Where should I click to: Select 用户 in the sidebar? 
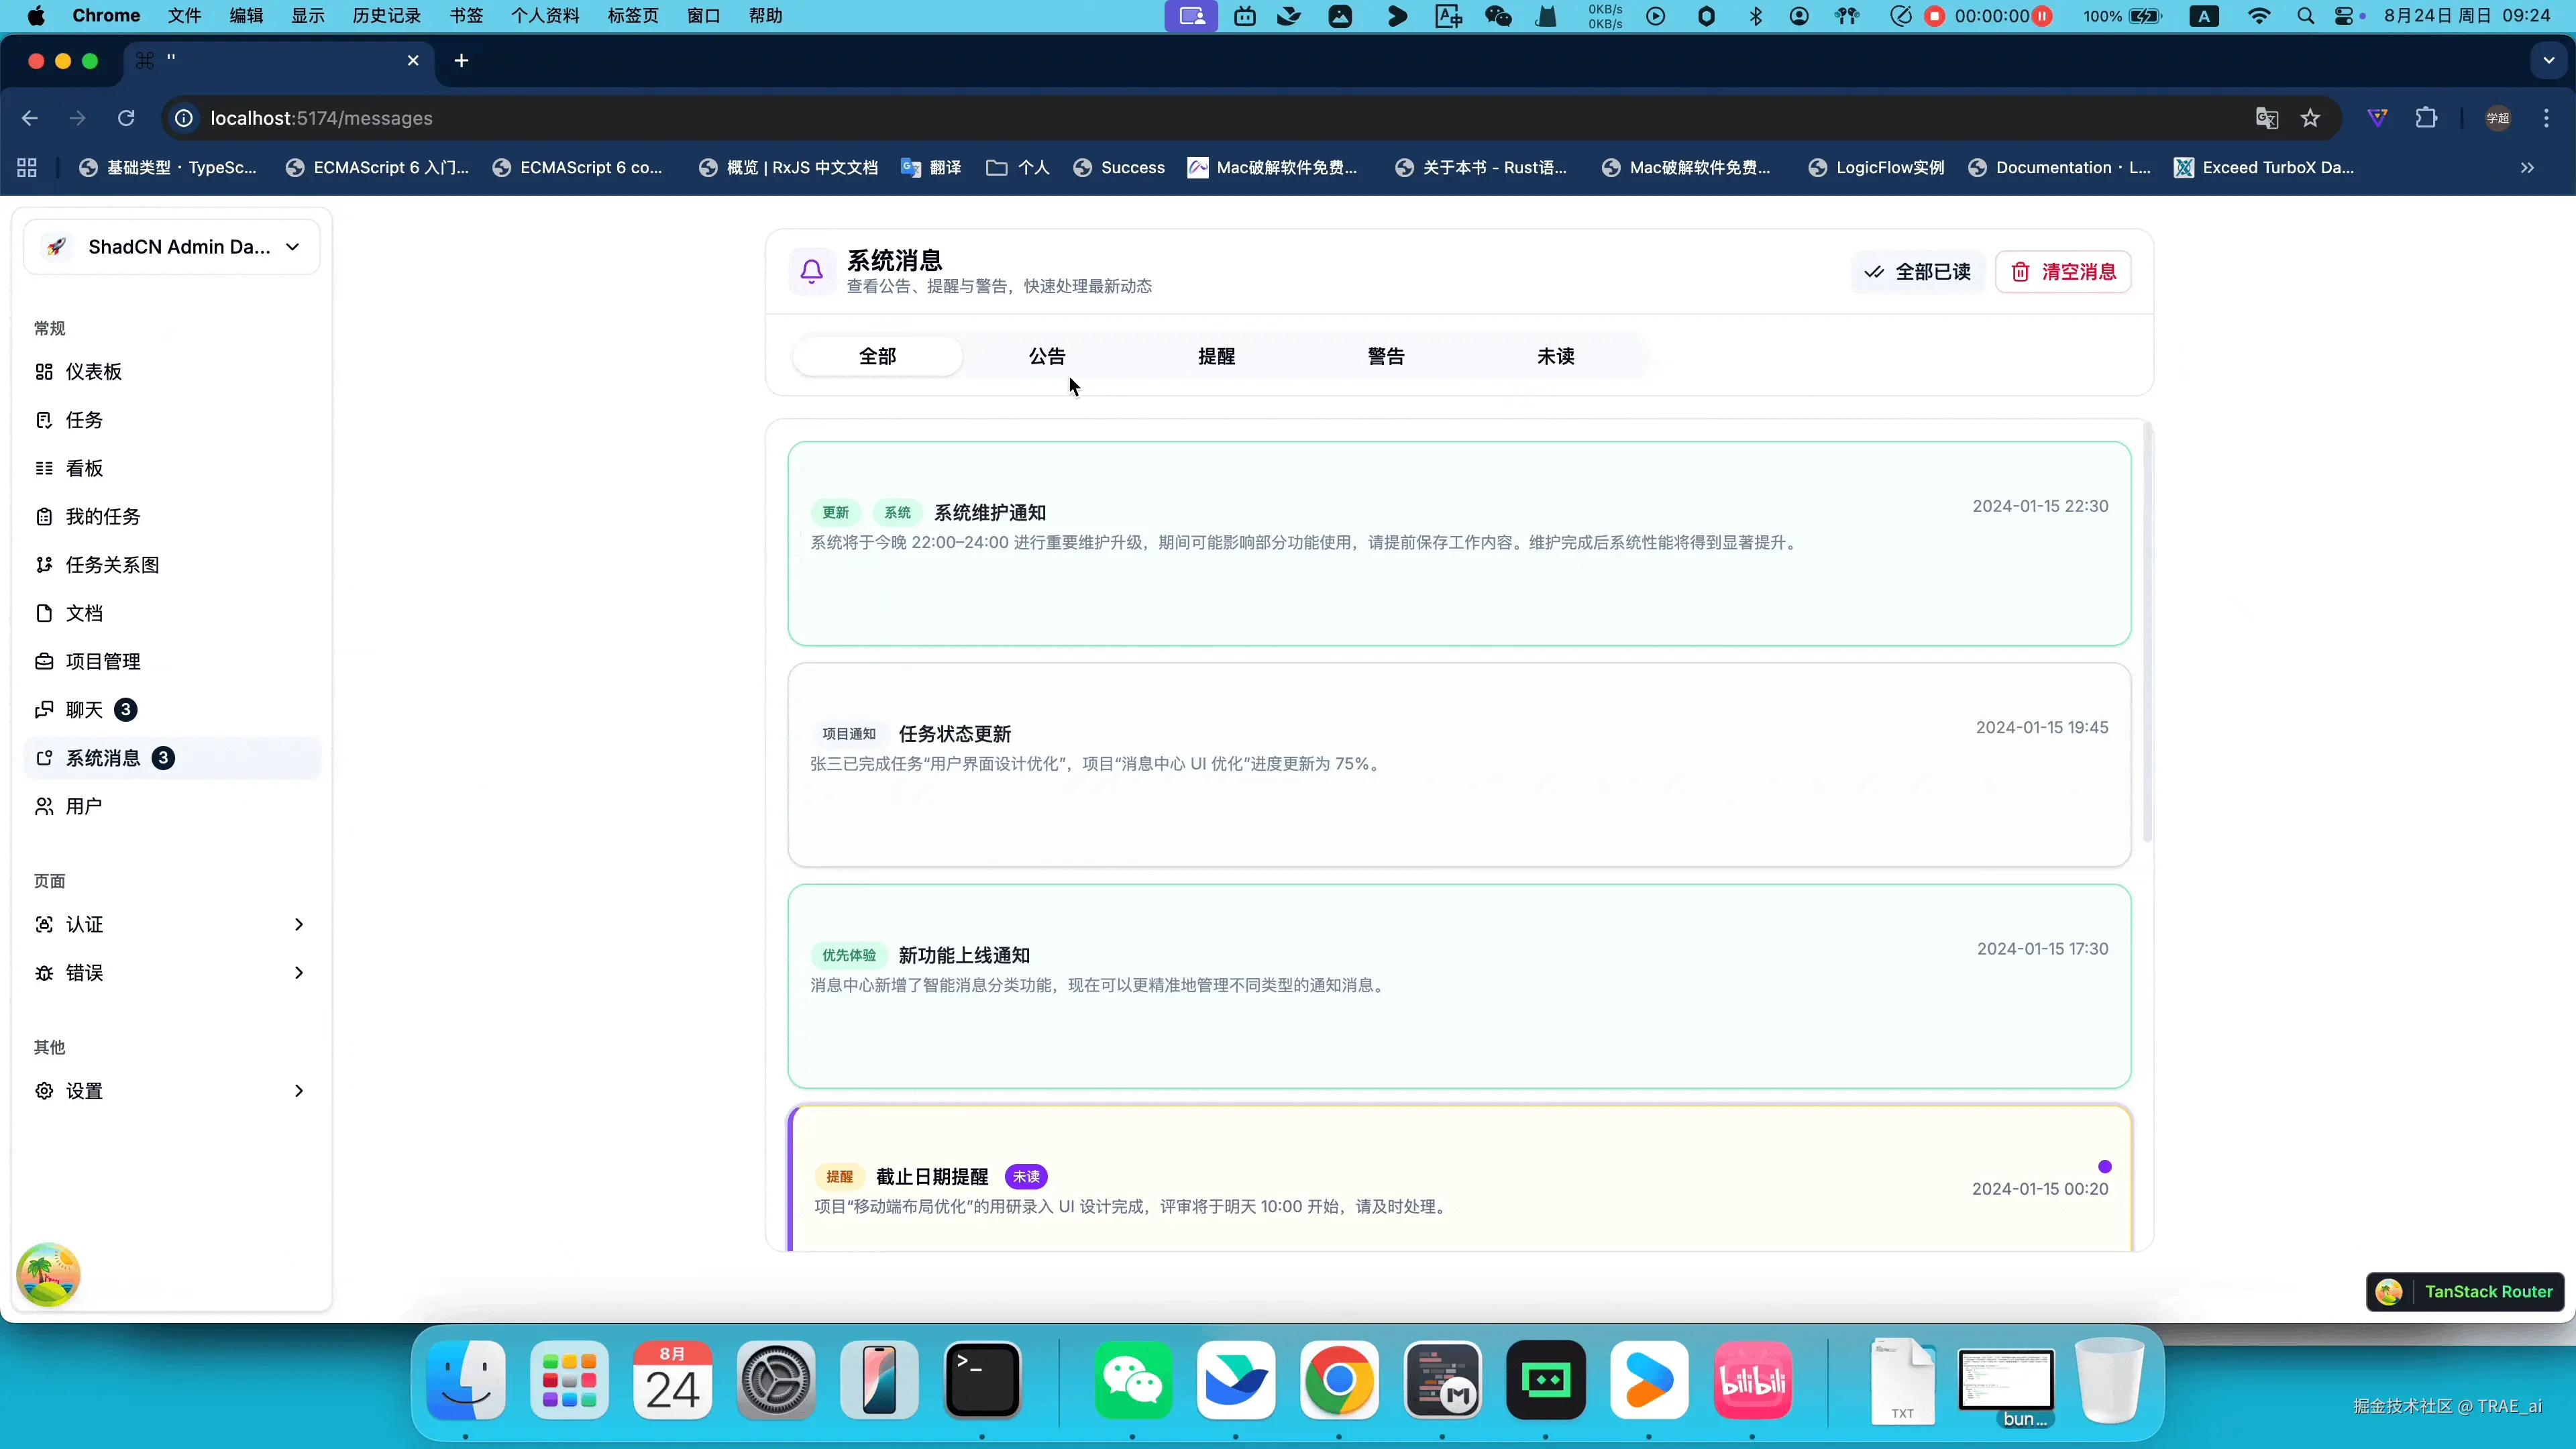click(83, 806)
